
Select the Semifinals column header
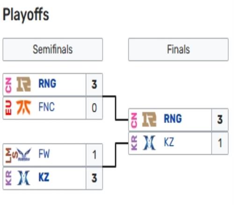tap(53, 49)
